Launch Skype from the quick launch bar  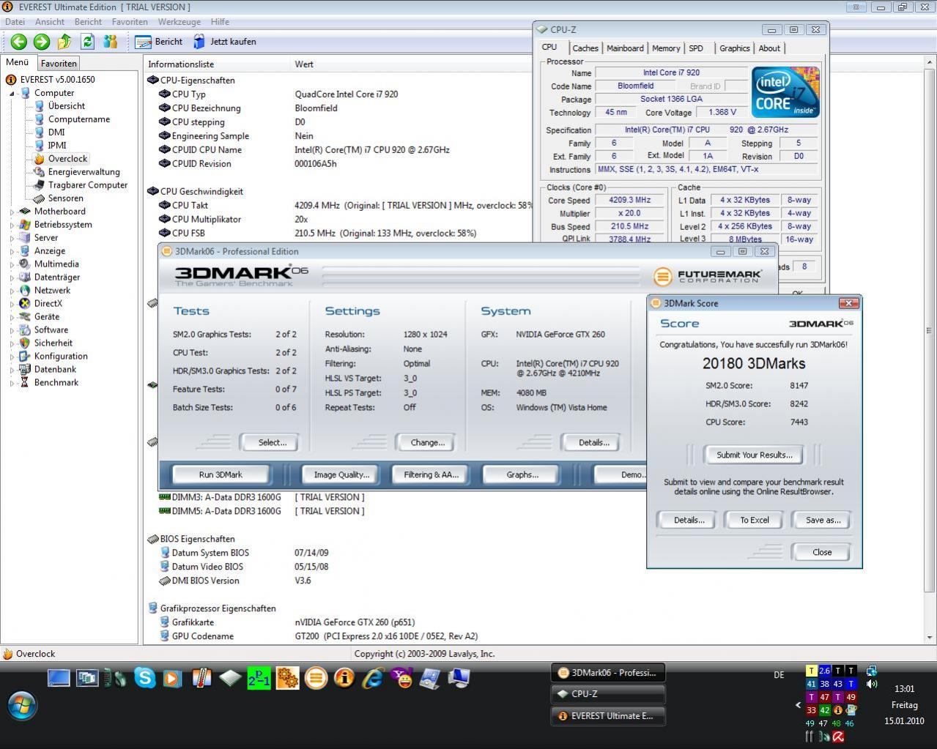coord(144,678)
